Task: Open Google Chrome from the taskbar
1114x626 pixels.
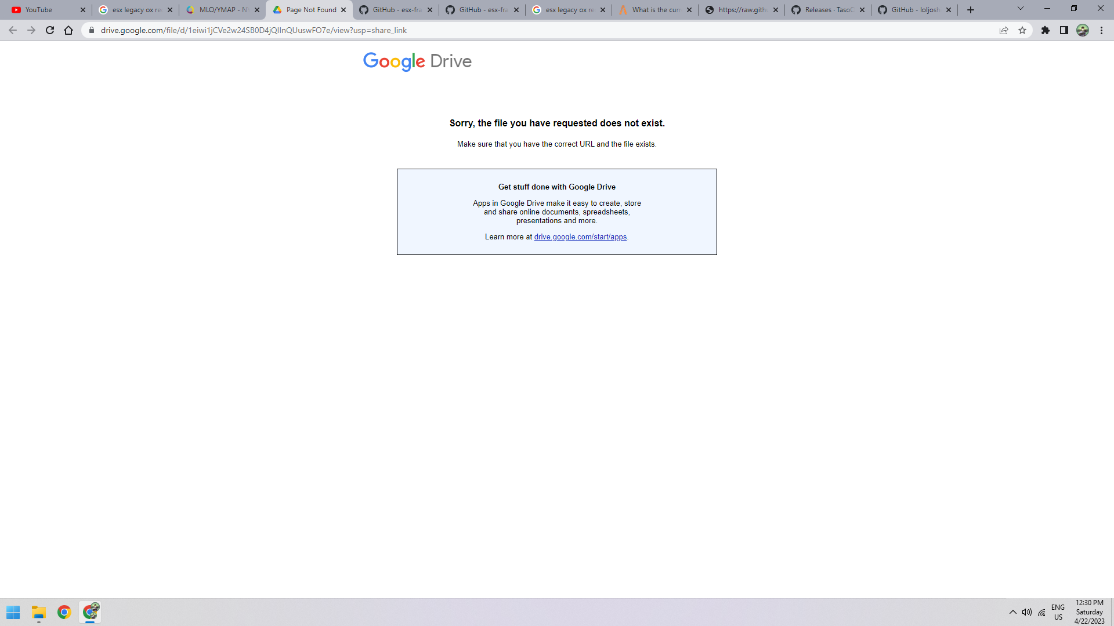Action: pyautogui.click(x=64, y=612)
